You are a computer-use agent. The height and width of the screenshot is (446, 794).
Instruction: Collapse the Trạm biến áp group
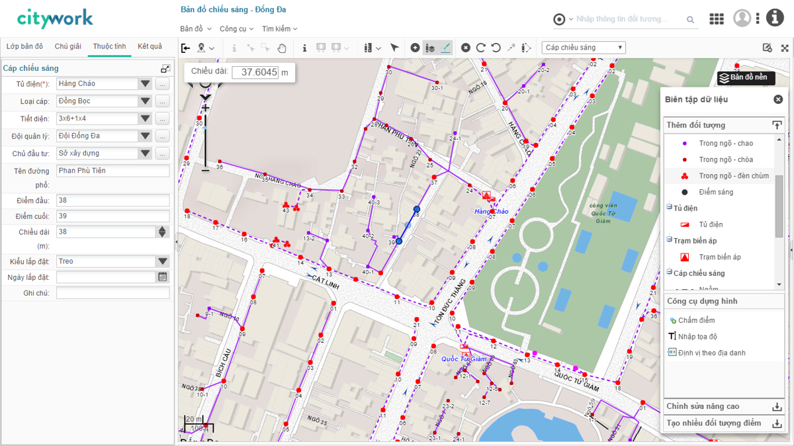[670, 240]
